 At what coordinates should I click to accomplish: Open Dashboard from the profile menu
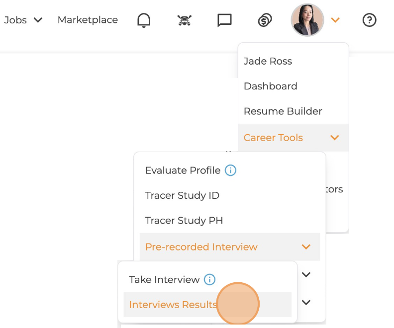pyautogui.click(x=270, y=86)
